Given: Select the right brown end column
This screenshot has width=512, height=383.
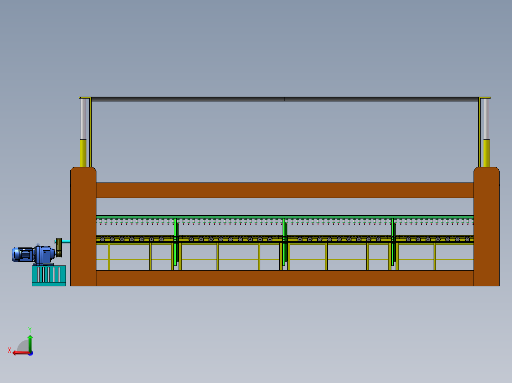Looking at the screenshot, I should (x=486, y=228).
